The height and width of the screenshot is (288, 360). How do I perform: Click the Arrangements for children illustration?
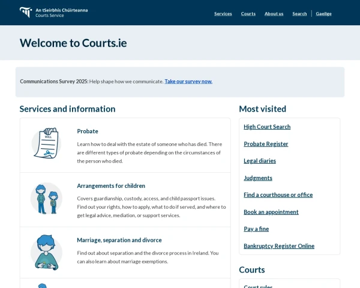point(46,199)
